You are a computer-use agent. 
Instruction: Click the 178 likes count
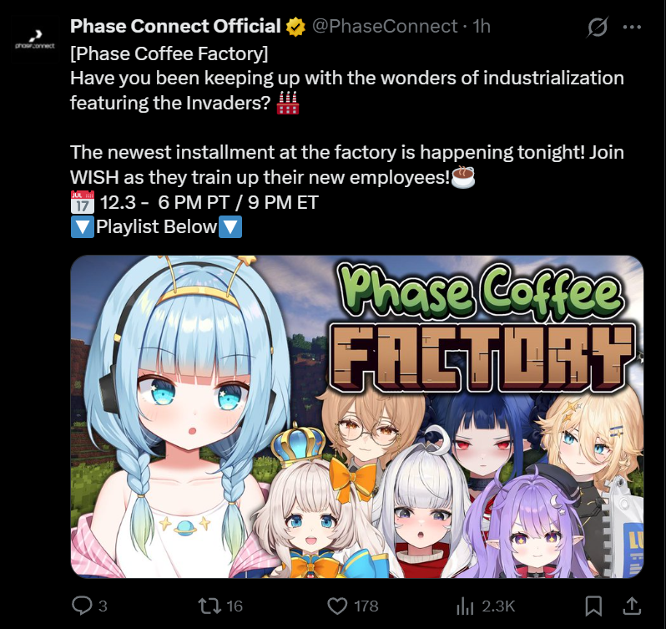[366, 606]
